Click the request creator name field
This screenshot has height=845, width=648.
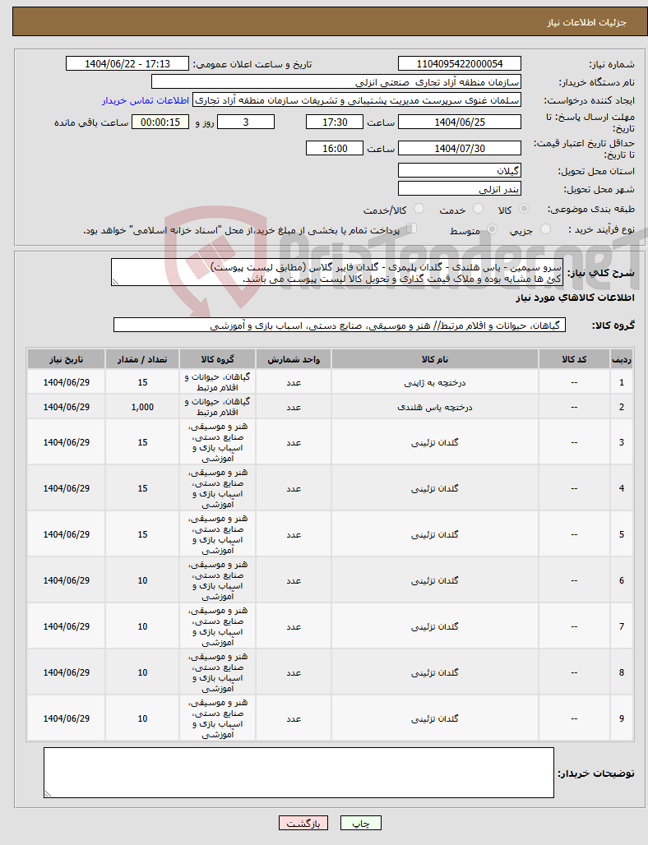click(x=357, y=101)
